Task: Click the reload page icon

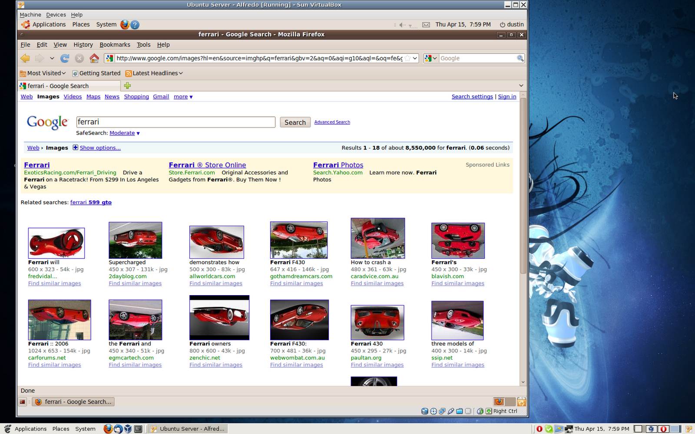Action: tap(65, 58)
